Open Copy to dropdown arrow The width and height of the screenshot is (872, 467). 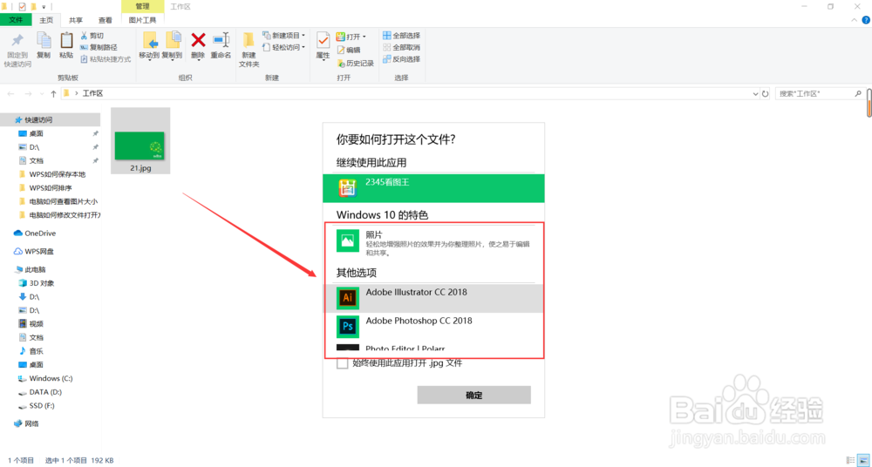[x=173, y=60]
